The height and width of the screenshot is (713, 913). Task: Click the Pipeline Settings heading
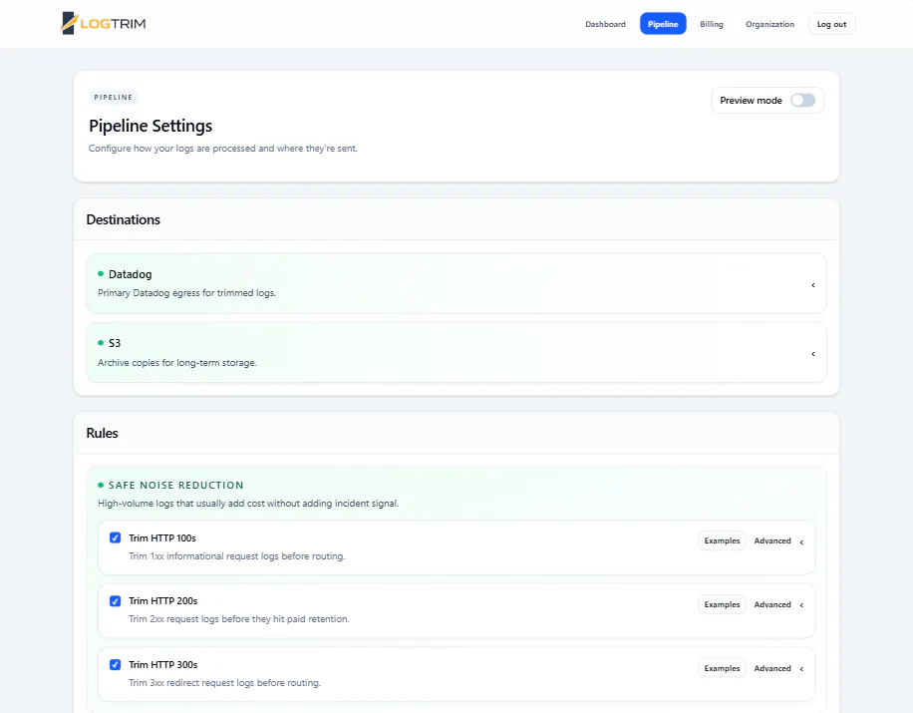(x=151, y=126)
